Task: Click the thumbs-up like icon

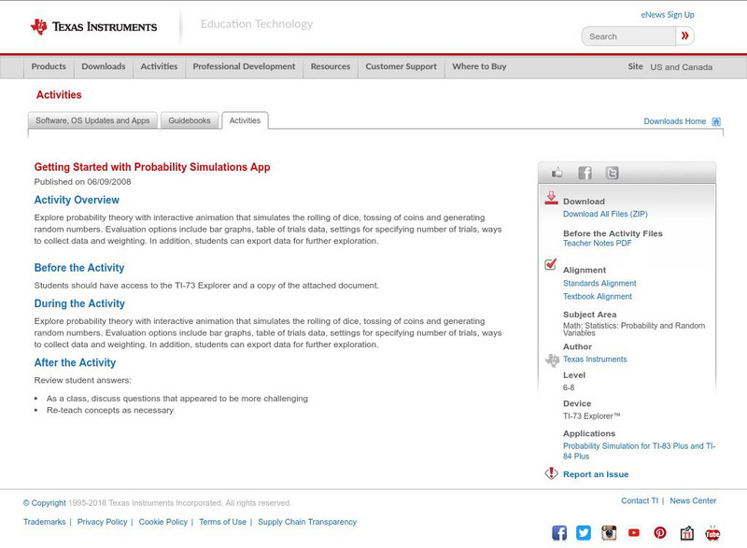Action: click(557, 173)
